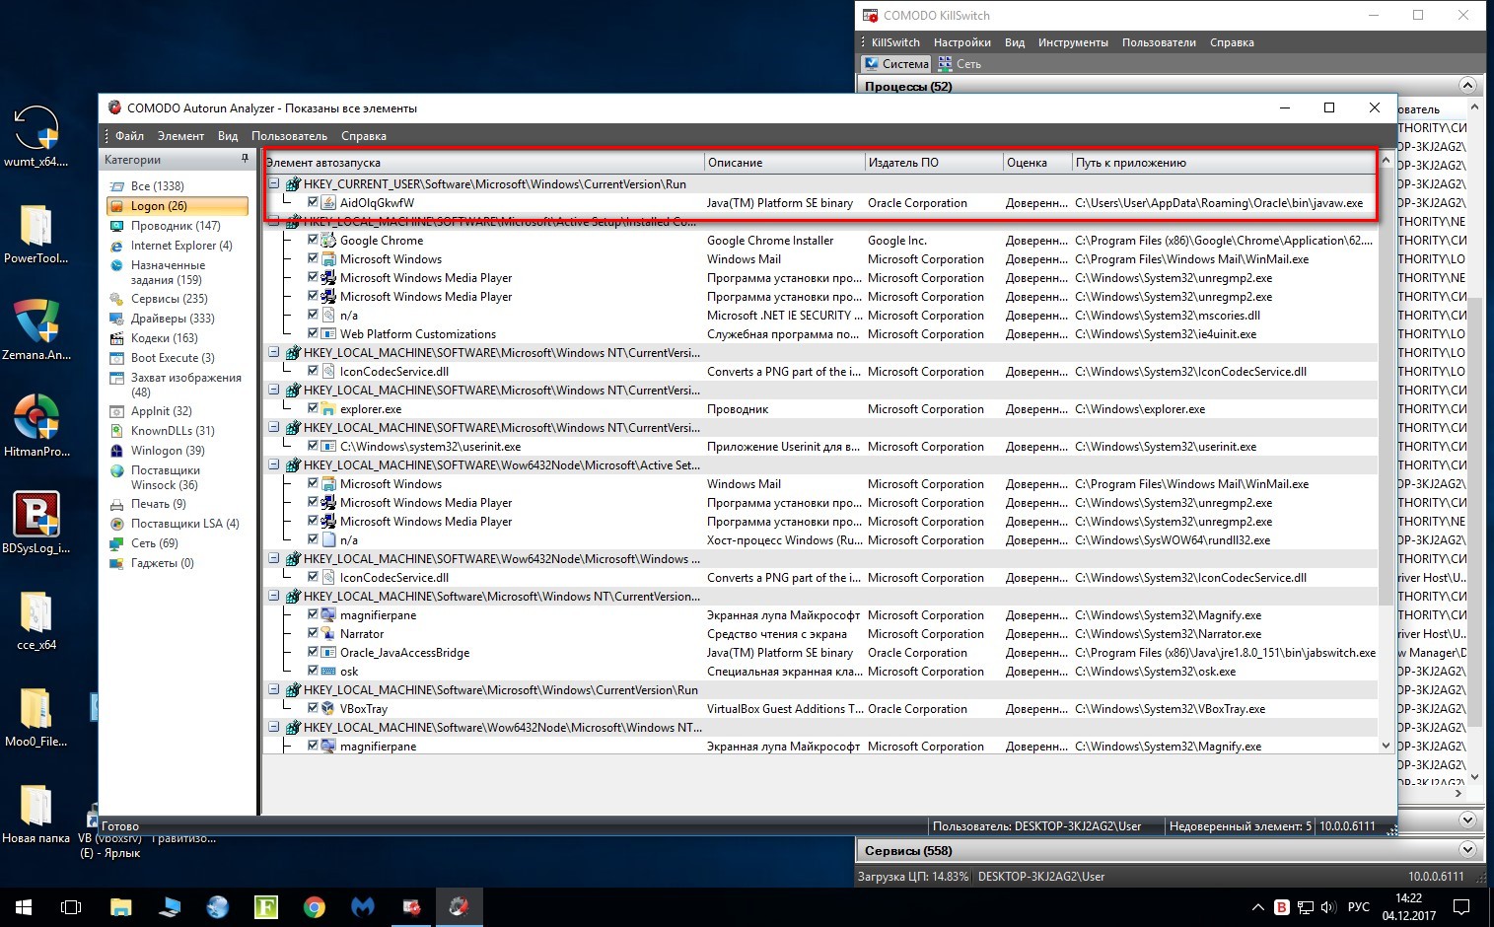1494x927 pixels.
Task: Disable the Google Chrome autorun checkbox
Action: [313, 240]
